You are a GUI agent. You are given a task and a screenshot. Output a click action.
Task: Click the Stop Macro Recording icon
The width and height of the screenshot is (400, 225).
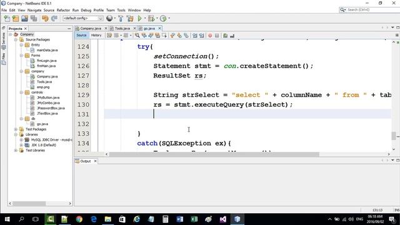click(217, 36)
